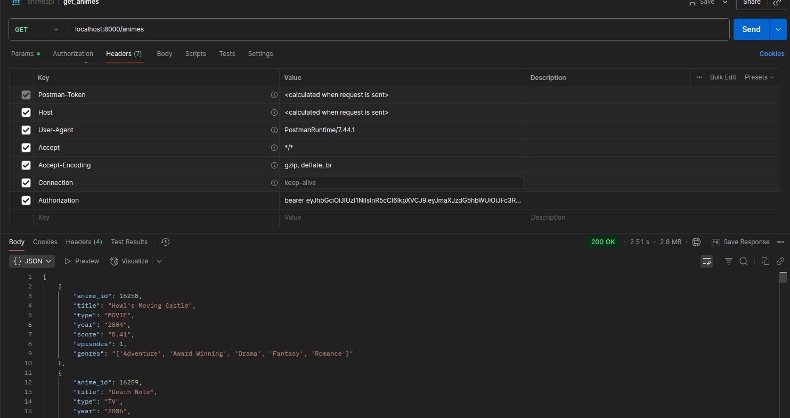This screenshot has height=418, width=790.
Task: Open headers table three-dots options
Action: coord(699,77)
